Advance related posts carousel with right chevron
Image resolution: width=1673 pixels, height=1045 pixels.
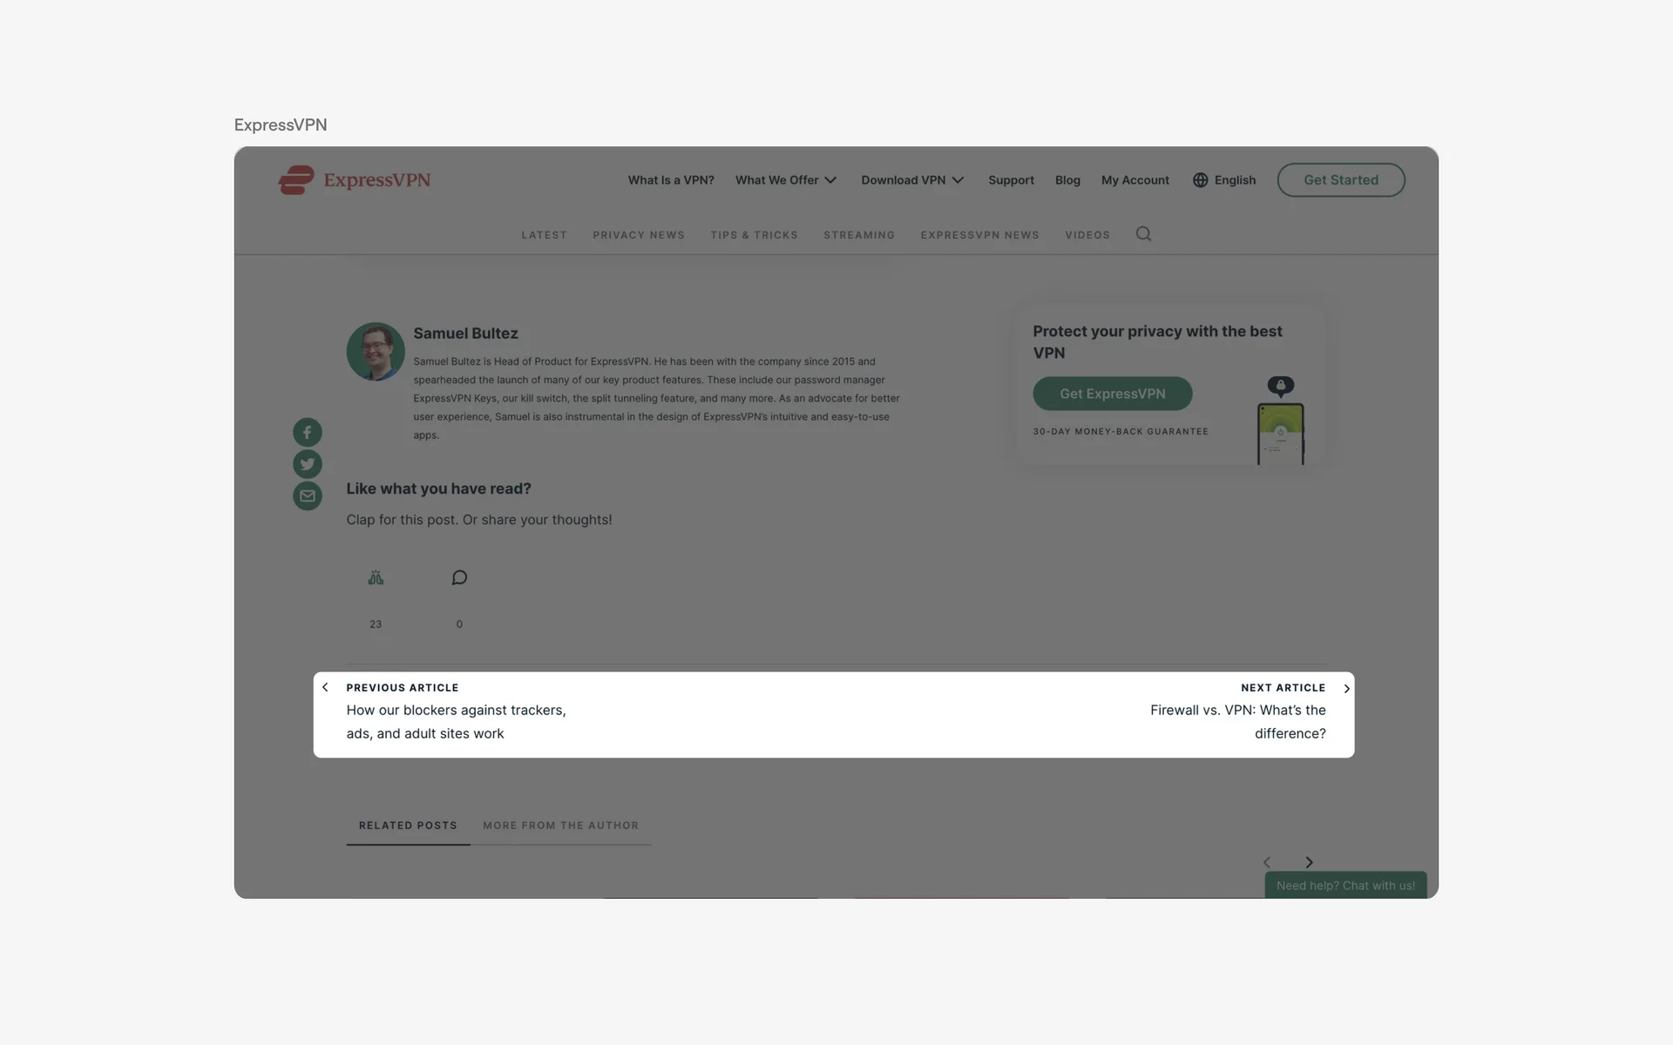click(x=1309, y=862)
